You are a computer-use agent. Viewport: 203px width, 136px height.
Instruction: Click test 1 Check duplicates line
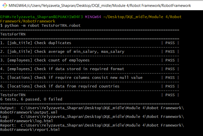[x=36, y=43]
